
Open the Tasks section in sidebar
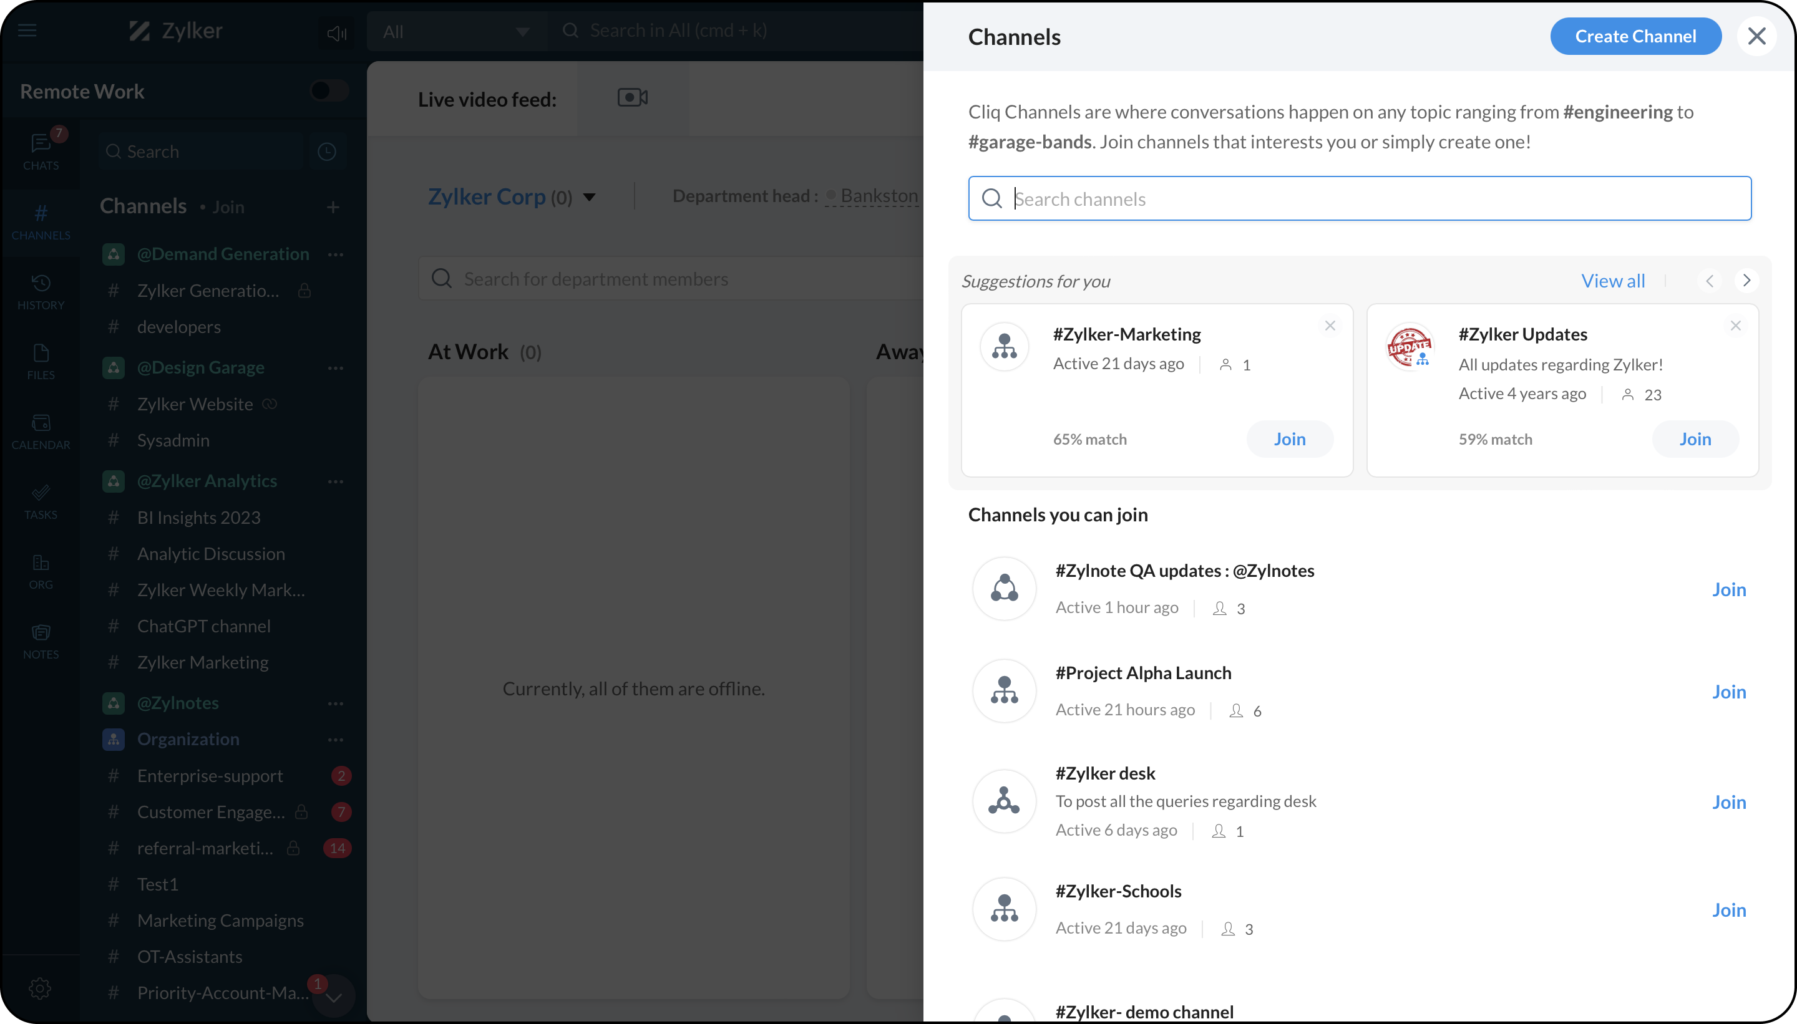(41, 501)
